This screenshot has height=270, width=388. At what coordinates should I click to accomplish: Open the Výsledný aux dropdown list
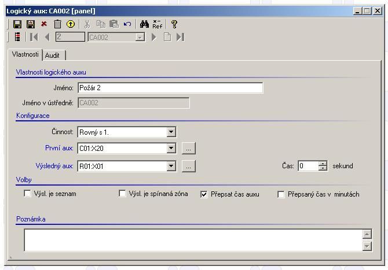coord(171,167)
